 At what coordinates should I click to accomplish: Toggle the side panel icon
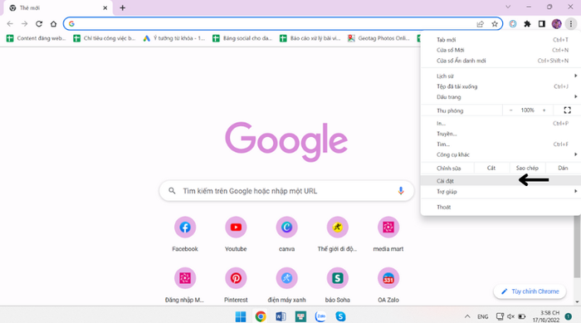point(542,24)
